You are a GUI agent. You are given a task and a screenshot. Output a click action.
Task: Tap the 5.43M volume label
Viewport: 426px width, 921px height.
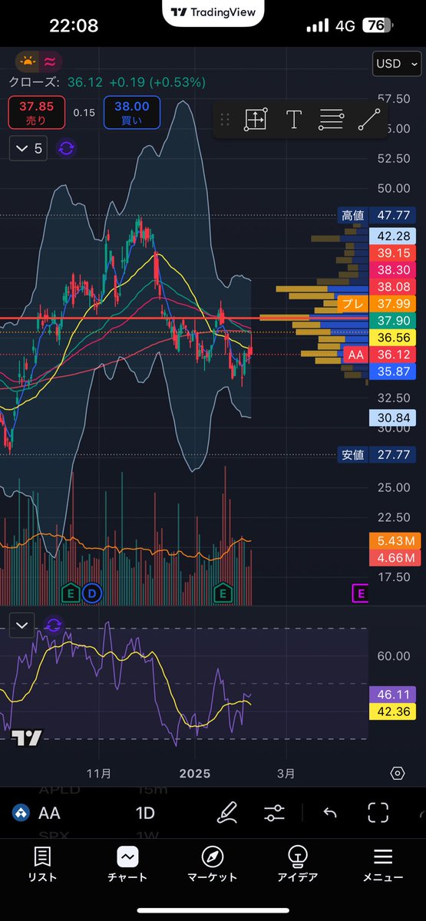pyautogui.click(x=395, y=541)
